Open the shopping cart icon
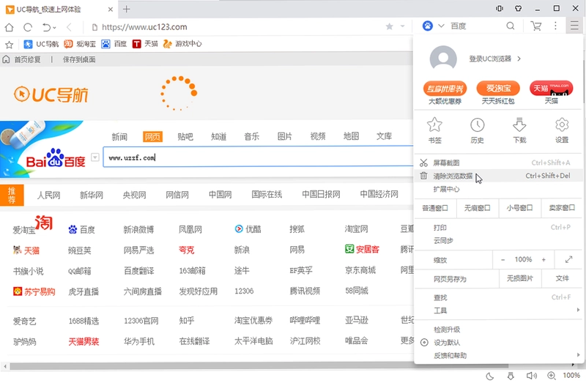This screenshot has height=383, width=586. point(536,26)
